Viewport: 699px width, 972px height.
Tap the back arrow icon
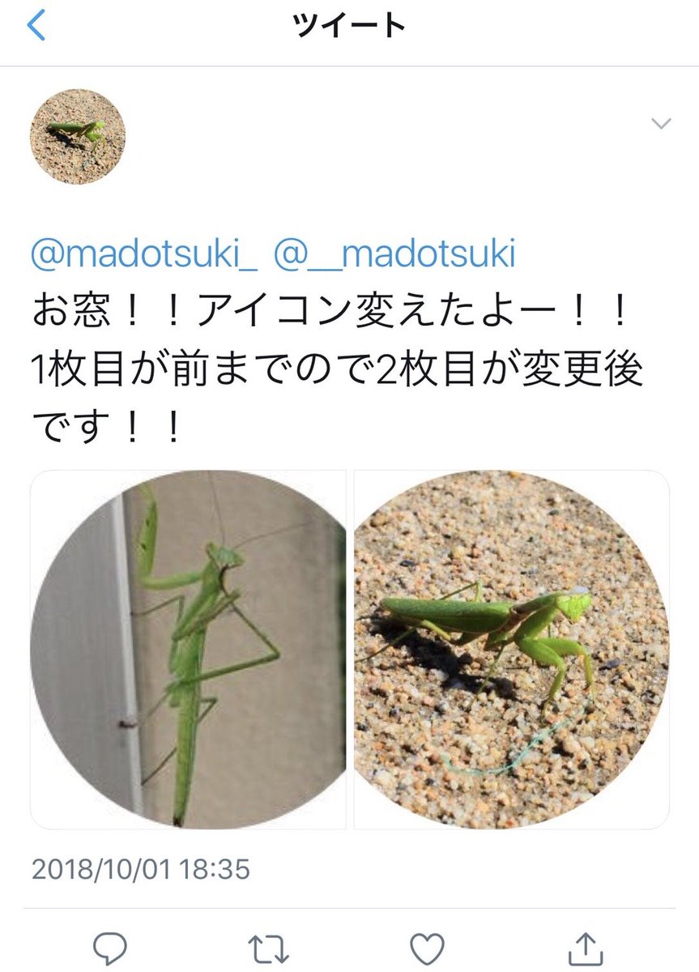(36, 26)
